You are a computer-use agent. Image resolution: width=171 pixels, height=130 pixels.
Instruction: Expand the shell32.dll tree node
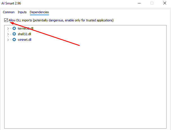point(8,34)
